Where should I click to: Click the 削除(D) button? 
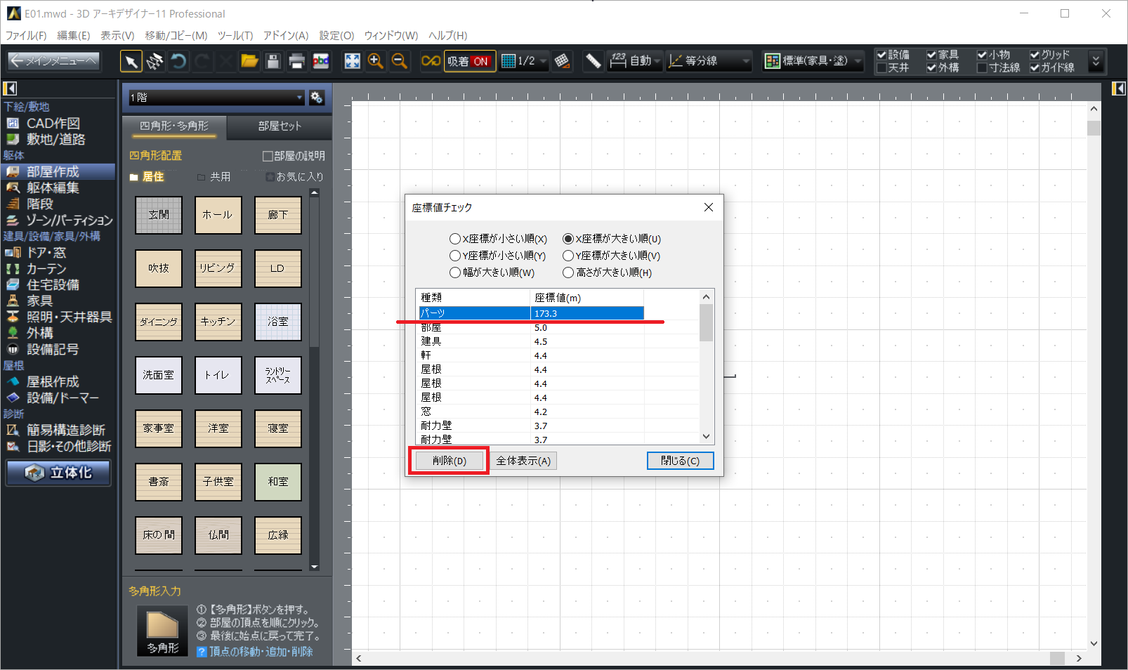pos(449,461)
